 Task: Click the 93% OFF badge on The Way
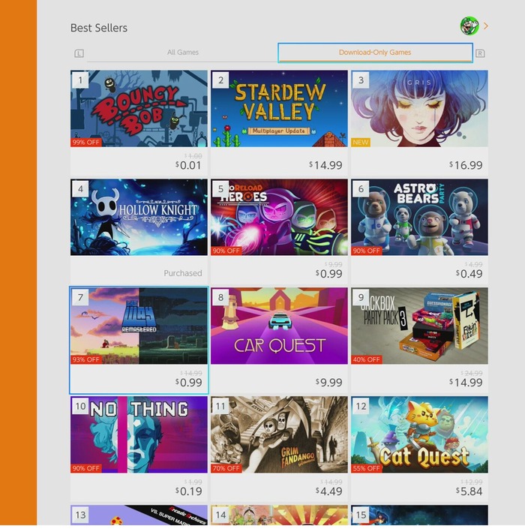tap(85, 359)
